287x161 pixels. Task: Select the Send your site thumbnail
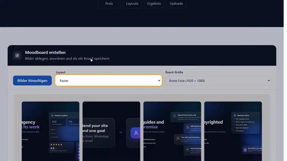(111, 131)
